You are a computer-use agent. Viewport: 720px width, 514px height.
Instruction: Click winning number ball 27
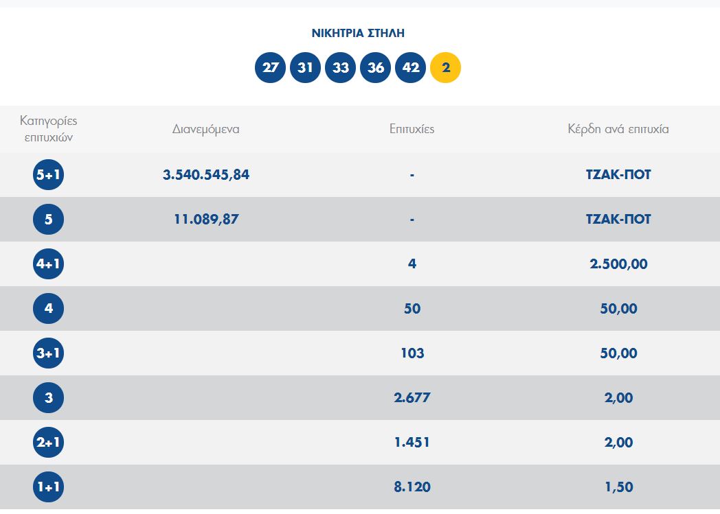tap(270, 68)
